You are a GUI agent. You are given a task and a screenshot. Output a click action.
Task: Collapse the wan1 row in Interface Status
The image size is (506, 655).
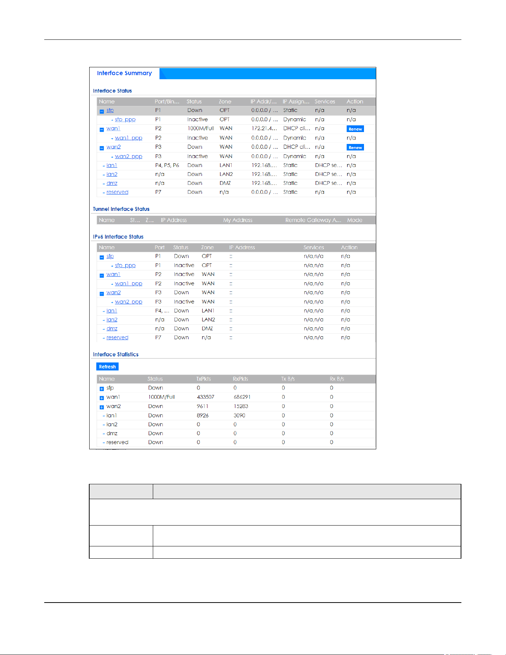point(101,129)
